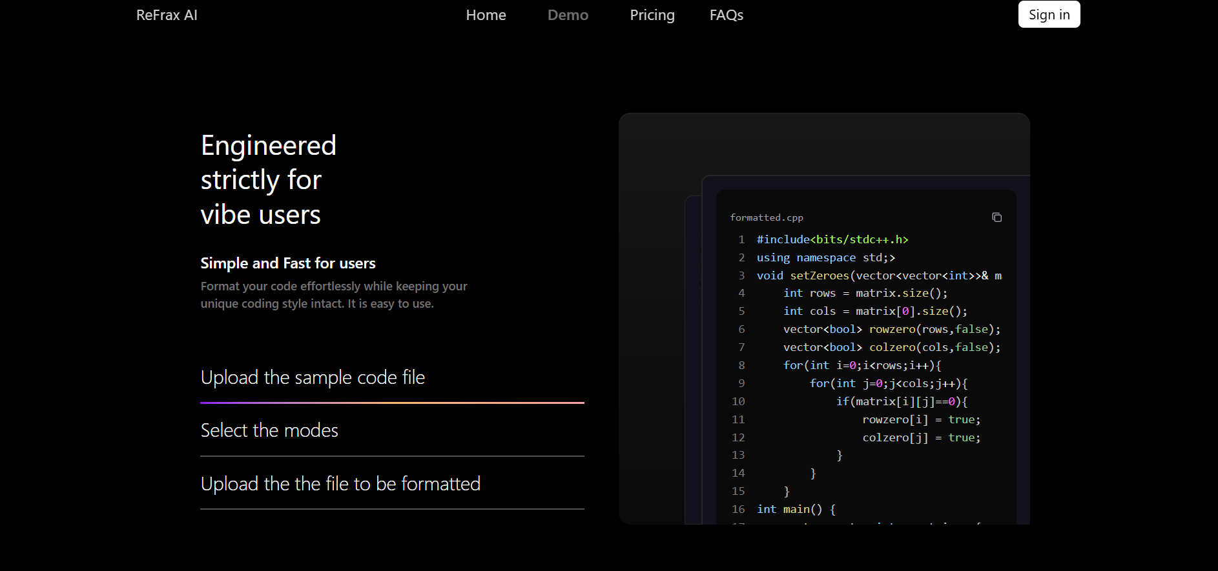Click the ReFrax AI logo
This screenshot has height=571, width=1218.
pos(167,15)
